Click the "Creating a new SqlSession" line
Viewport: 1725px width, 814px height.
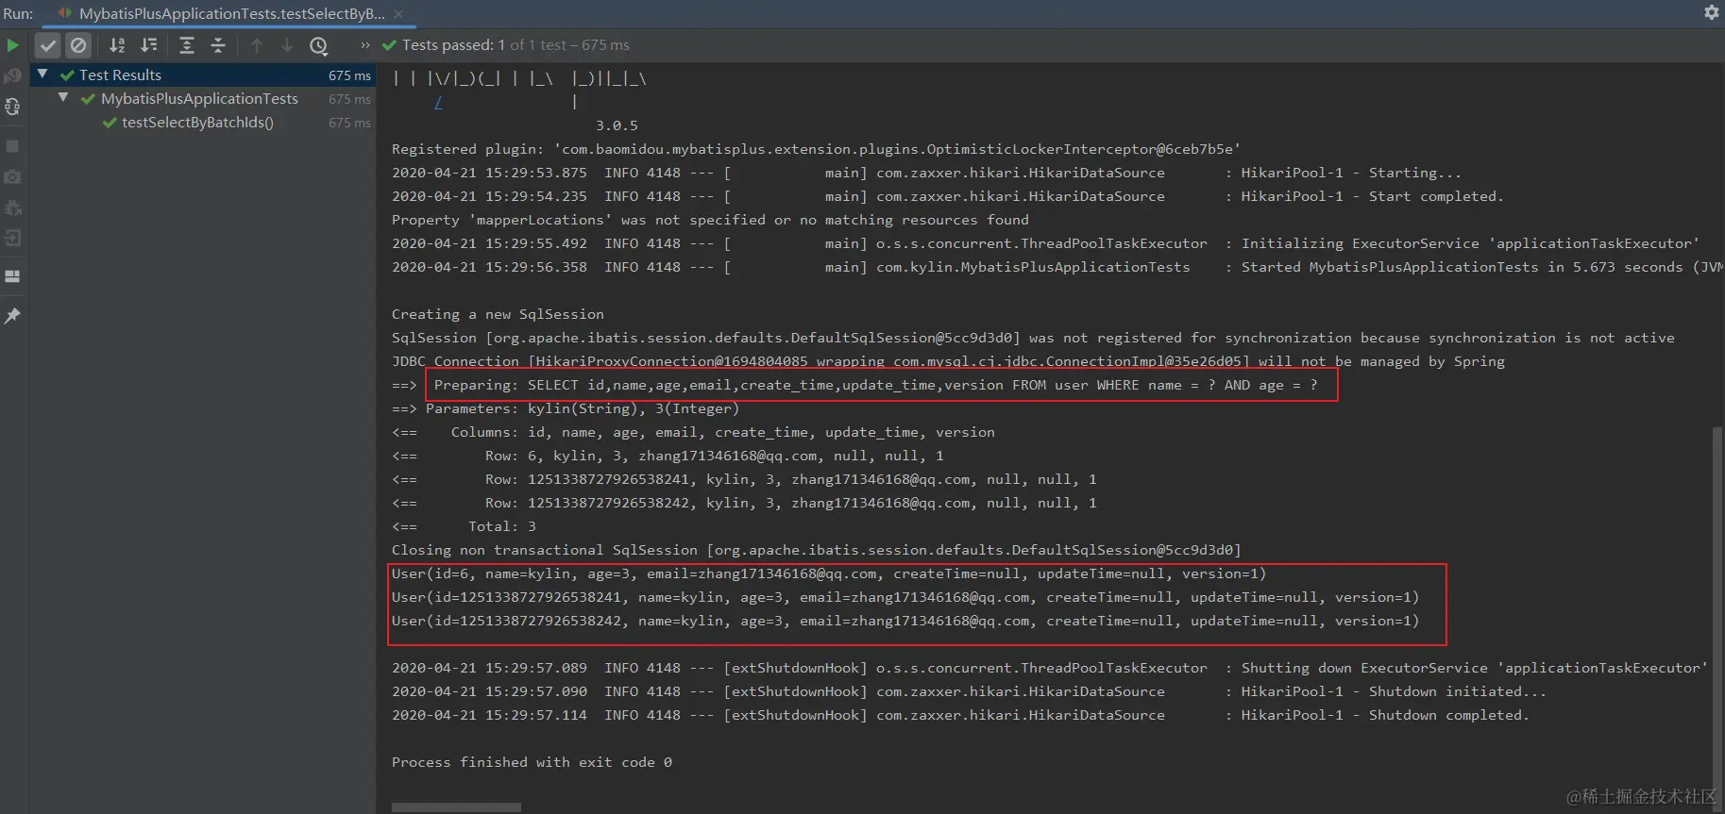(x=498, y=314)
